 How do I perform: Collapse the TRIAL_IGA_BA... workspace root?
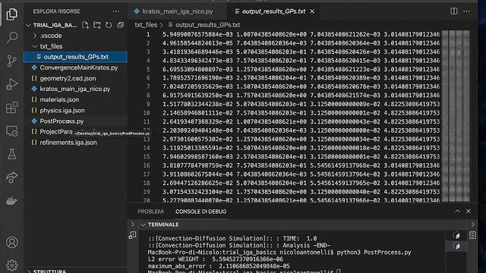coord(29,25)
